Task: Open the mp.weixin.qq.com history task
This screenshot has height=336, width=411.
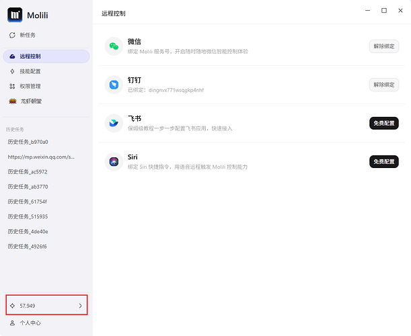Action: click(x=41, y=157)
